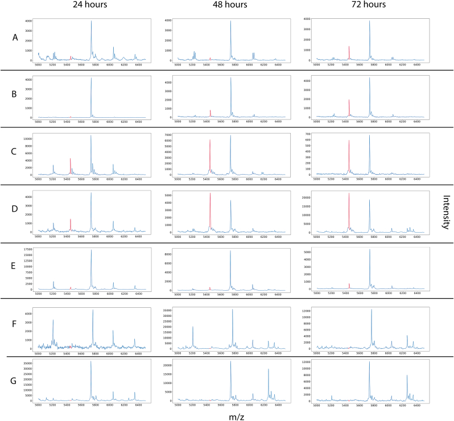Click the red peak in row C 24 hours plot

[71, 166]
